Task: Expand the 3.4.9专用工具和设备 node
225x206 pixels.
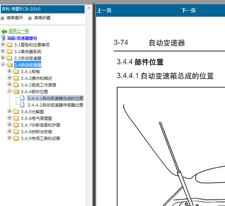Action: pos(9,138)
